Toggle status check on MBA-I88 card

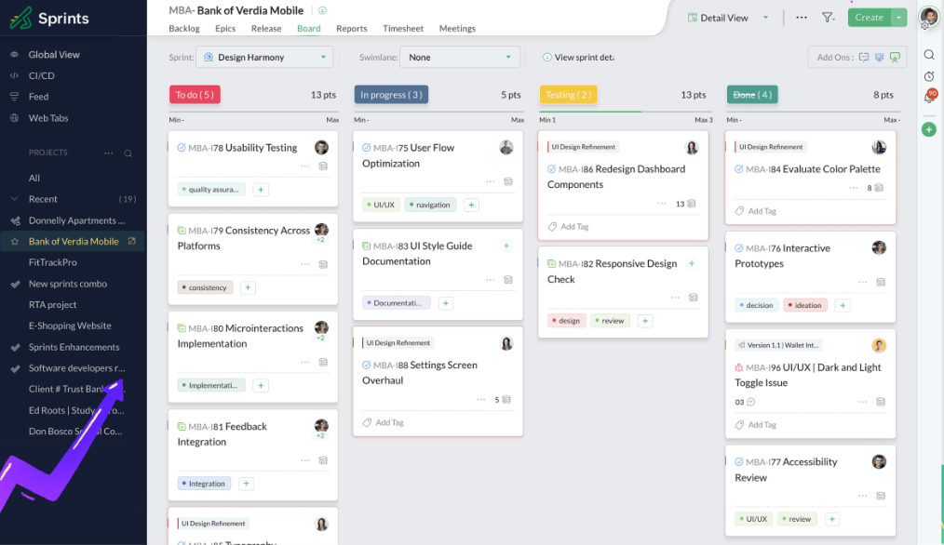tap(366, 365)
